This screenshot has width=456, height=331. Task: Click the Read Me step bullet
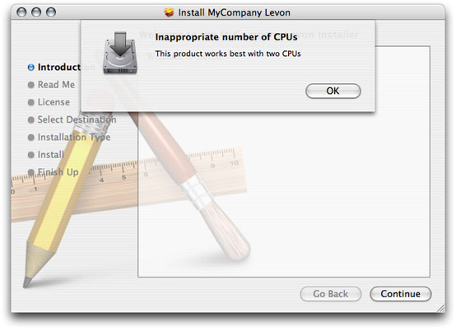pyautogui.click(x=30, y=85)
